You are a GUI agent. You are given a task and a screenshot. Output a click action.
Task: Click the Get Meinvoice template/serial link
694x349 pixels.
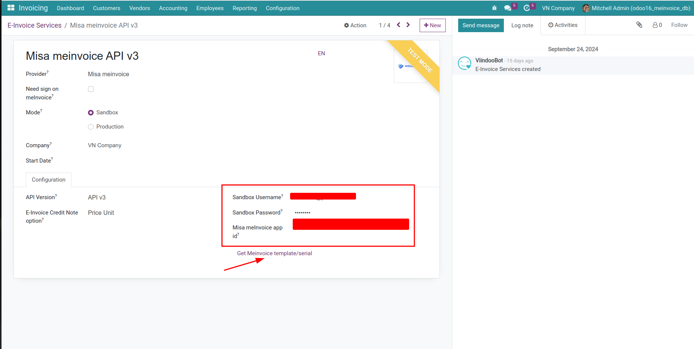(x=274, y=253)
